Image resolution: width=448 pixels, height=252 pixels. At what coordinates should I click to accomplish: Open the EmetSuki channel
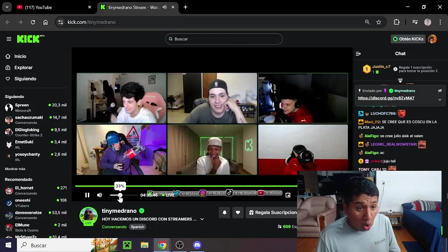tap(36, 145)
